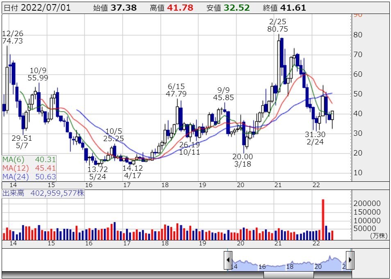Select the MA(24) legend entry

coord(29,177)
